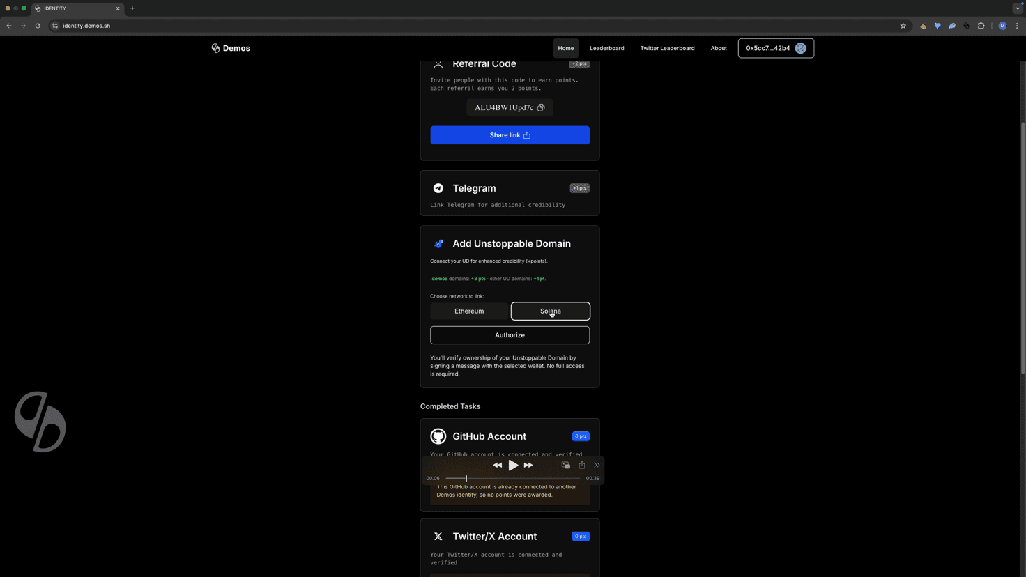Toggle the bookmark star in the address bar
The width and height of the screenshot is (1026, 577).
click(x=903, y=26)
